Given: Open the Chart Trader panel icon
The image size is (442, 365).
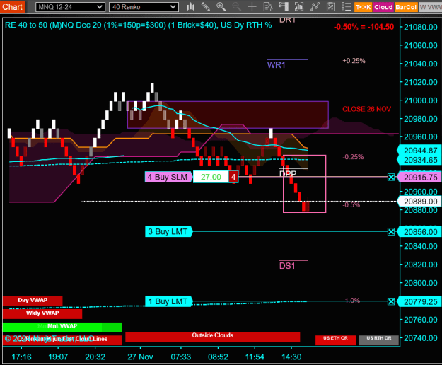Looking at the screenshot, I should (284, 7).
